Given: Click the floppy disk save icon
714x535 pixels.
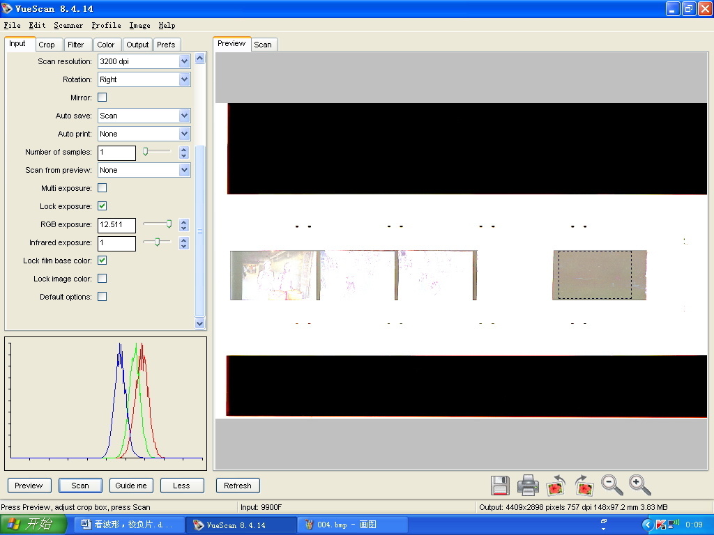Looking at the screenshot, I should [500, 485].
